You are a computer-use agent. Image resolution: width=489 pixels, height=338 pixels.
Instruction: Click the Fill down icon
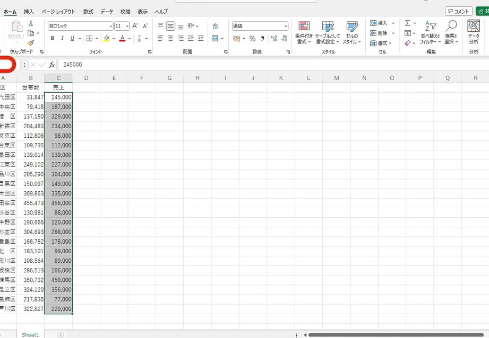pyautogui.click(x=408, y=33)
